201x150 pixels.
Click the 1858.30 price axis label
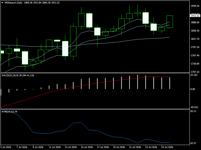pos(195,31)
